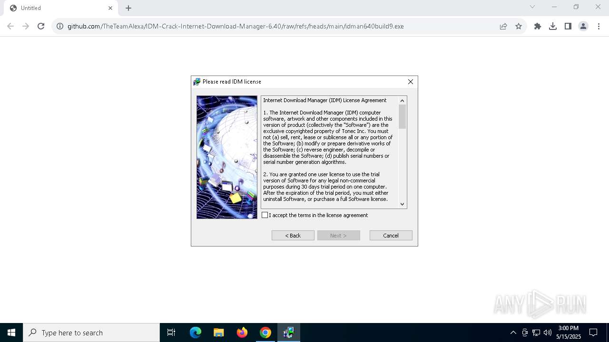Open File Explorer from taskbar
The height and width of the screenshot is (342, 609).
[219, 332]
